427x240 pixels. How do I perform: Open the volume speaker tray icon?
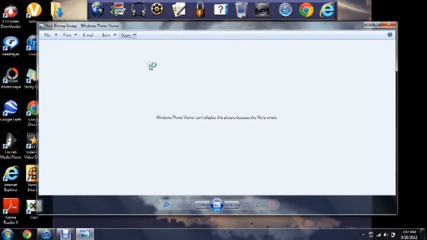tap(386, 235)
